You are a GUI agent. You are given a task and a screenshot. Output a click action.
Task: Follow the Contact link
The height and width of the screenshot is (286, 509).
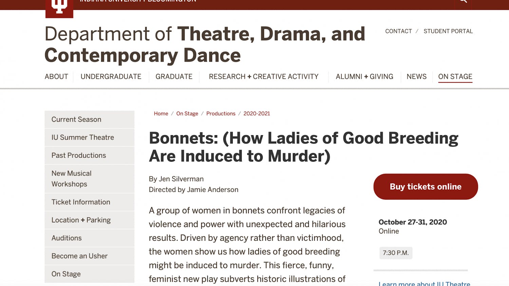tap(398, 31)
